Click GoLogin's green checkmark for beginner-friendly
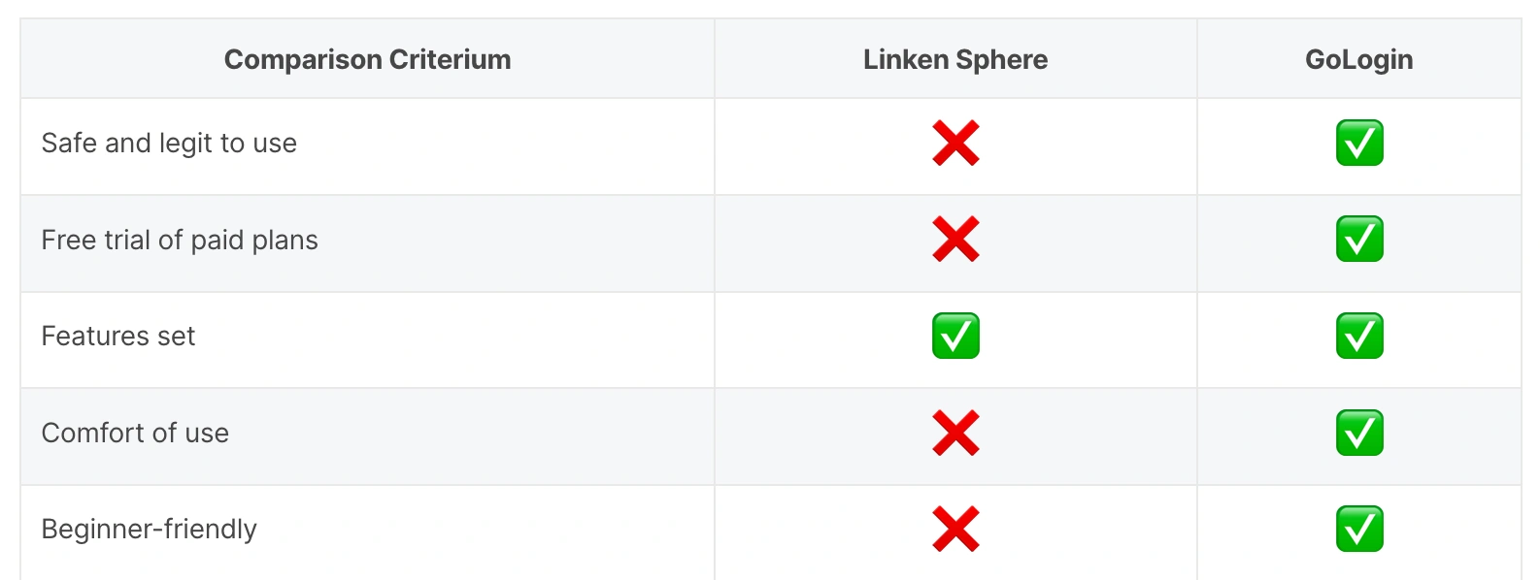Viewport: 1540px width, 580px height. [x=1359, y=530]
